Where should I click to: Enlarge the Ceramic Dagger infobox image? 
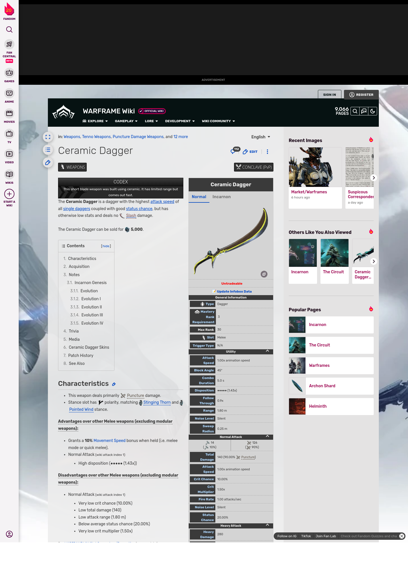(264, 274)
